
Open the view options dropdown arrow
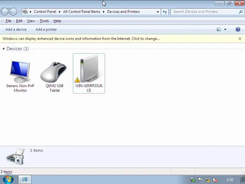[225, 29]
